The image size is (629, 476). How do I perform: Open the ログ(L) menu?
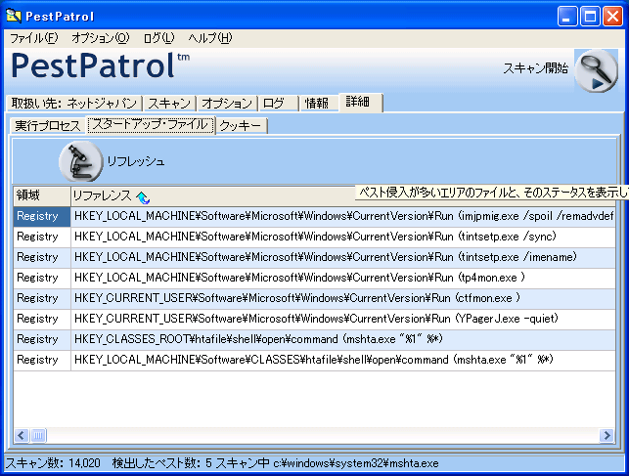[158, 38]
